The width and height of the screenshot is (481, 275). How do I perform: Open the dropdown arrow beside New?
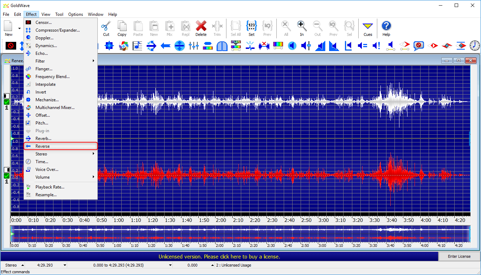(19, 28)
